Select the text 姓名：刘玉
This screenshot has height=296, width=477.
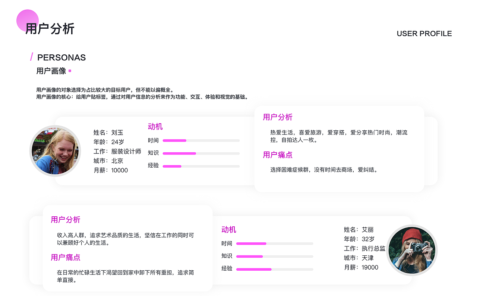click(x=108, y=133)
